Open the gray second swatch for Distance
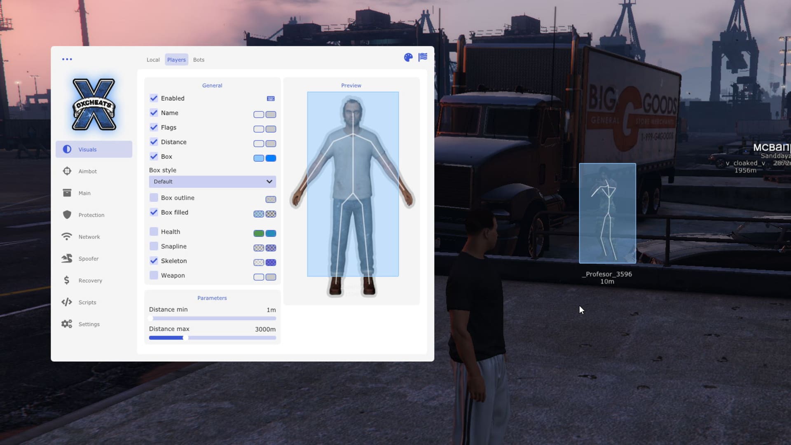Screen dimensions: 791x445 click(x=271, y=143)
